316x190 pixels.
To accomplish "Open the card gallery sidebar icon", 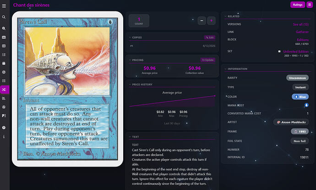I will (x=4, y=37).
